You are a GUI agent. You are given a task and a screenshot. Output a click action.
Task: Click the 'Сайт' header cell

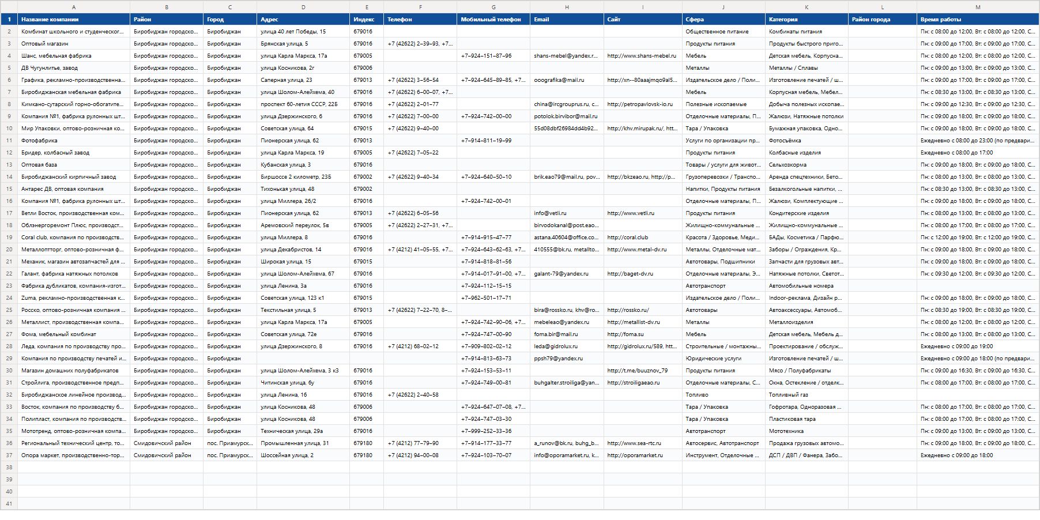pyautogui.click(x=643, y=19)
